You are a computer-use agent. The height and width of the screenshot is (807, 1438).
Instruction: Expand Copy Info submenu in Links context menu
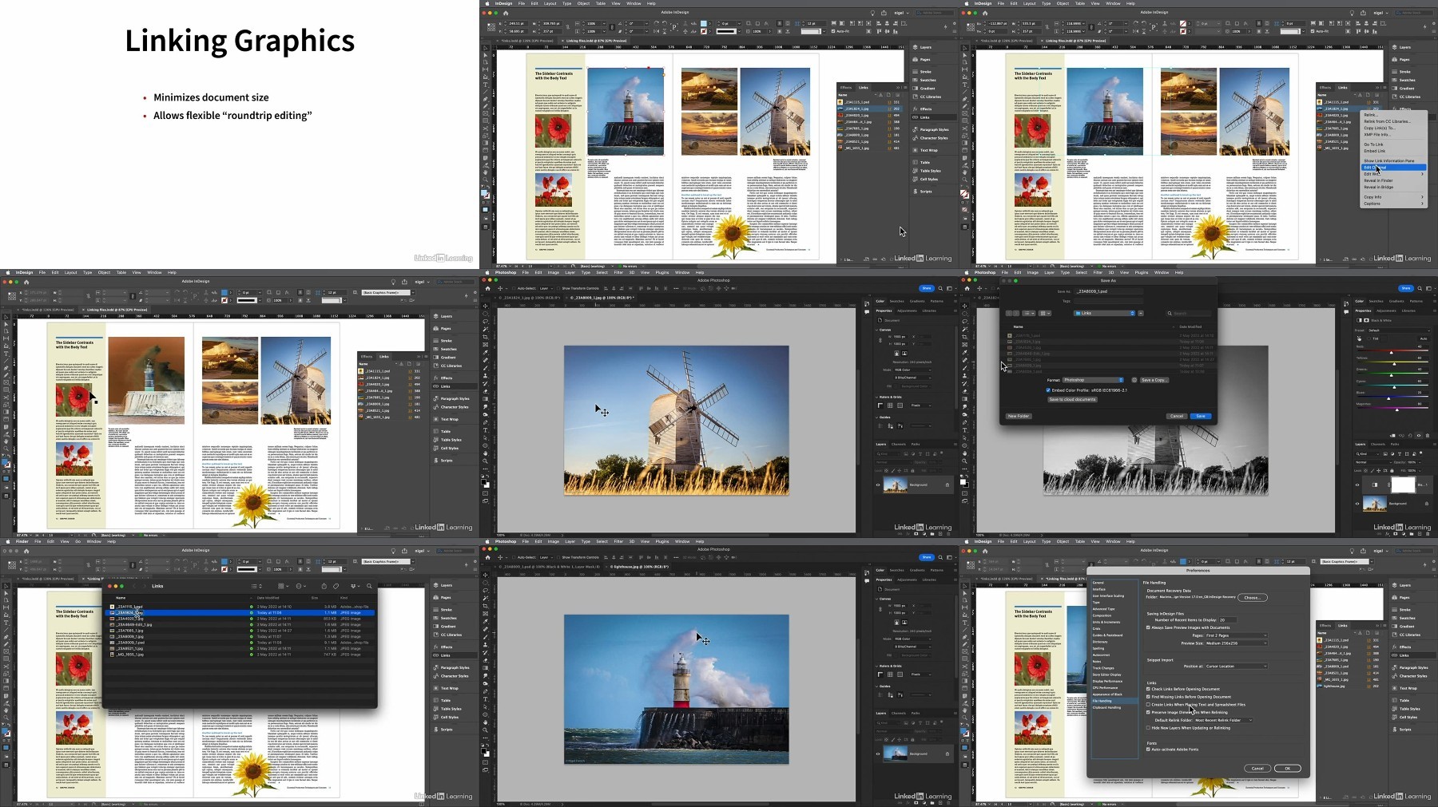[1393, 197]
